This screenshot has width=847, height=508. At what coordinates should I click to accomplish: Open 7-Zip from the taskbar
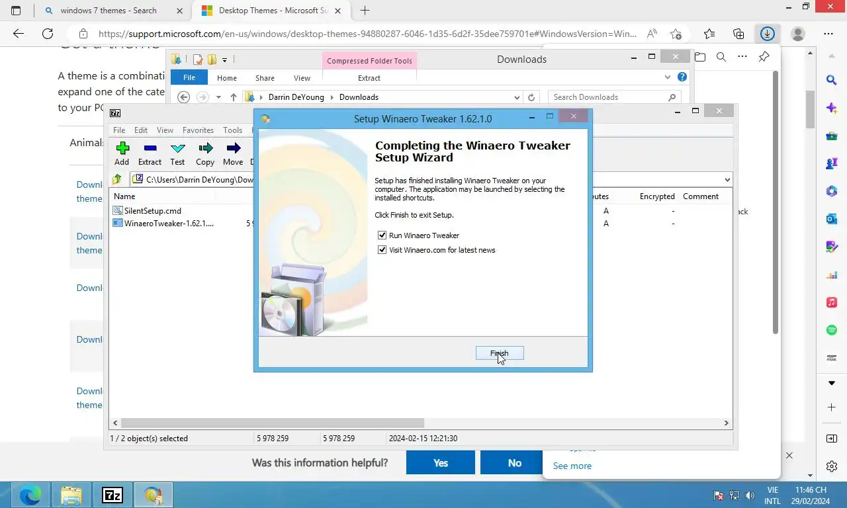[112, 495]
